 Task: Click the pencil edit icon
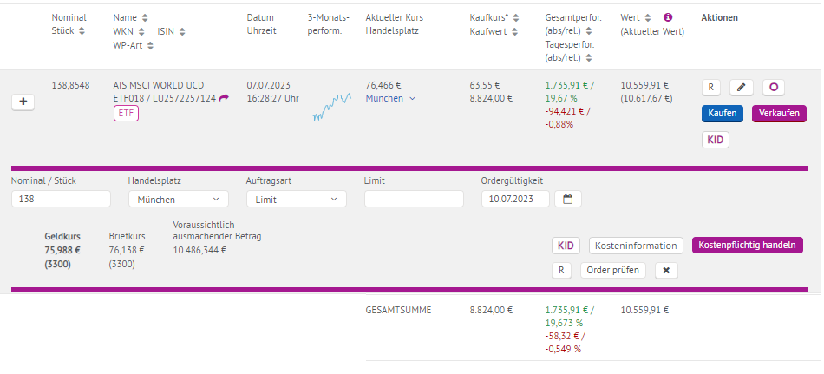pyautogui.click(x=741, y=87)
